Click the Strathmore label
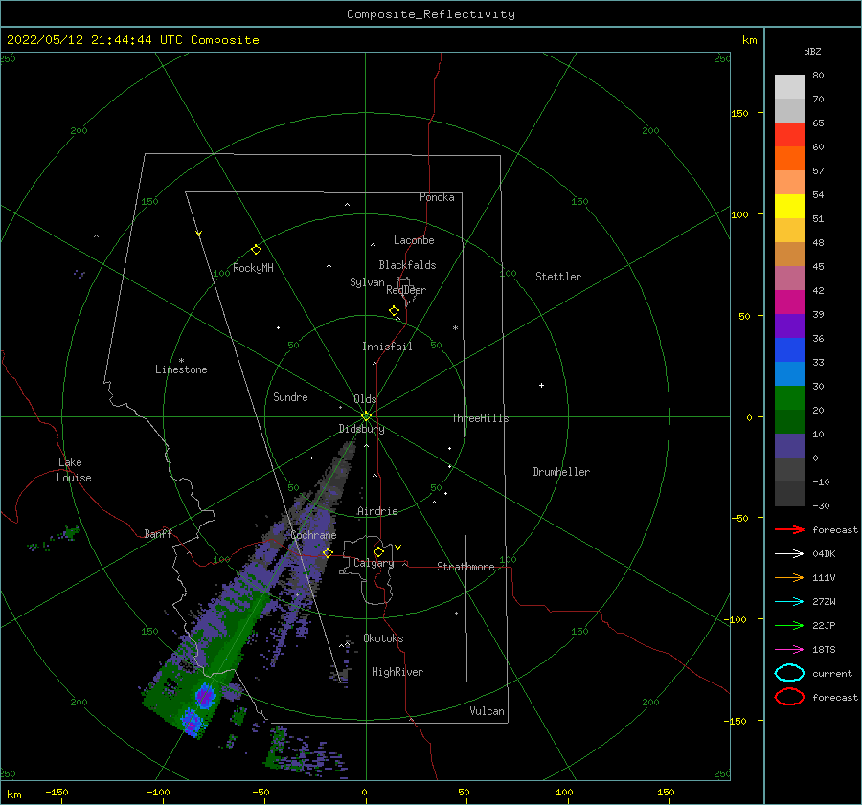Viewport: 862px width, 805px height. (465, 567)
